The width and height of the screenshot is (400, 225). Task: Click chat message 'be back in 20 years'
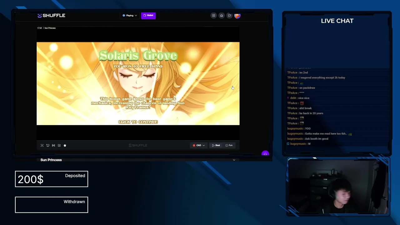[311, 113]
